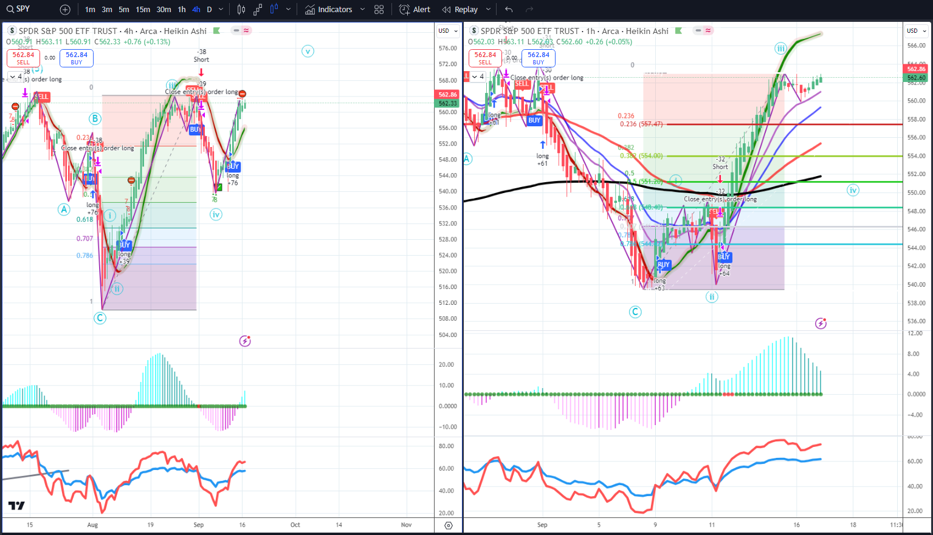Choose the candlestick chart type icon

(x=241, y=10)
